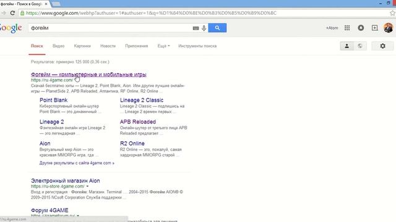Switch to the Приложения tab
The height and width of the screenshot is (222, 396).
click(x=136, y=46)
